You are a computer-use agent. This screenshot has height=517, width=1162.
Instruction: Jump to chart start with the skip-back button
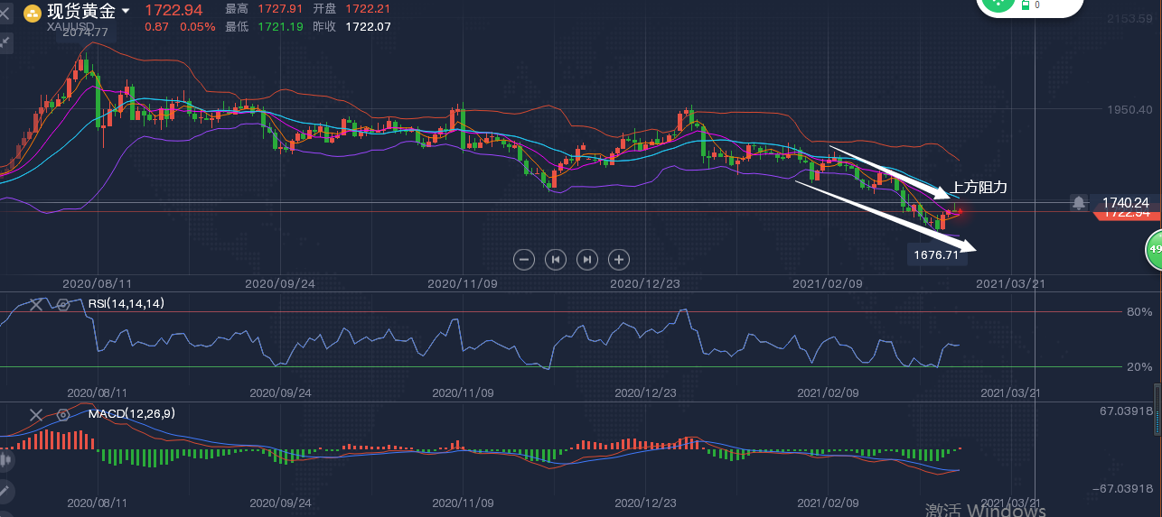pos(556,260)
